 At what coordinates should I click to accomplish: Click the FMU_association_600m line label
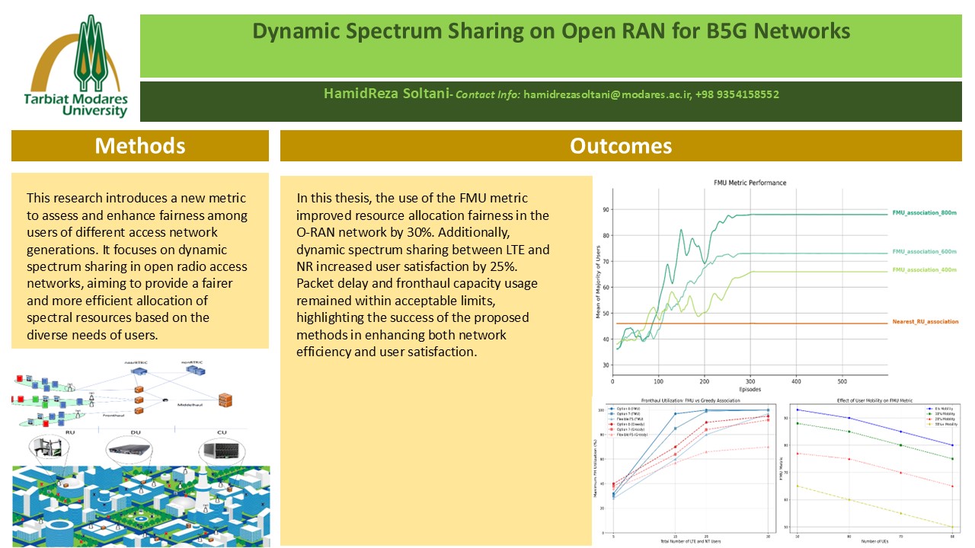click(x=925, y=252)
